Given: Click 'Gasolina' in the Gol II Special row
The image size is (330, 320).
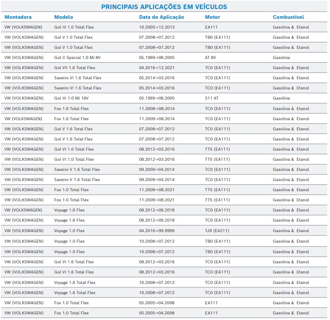Looking at the screenshot, I should click(281, 58).
